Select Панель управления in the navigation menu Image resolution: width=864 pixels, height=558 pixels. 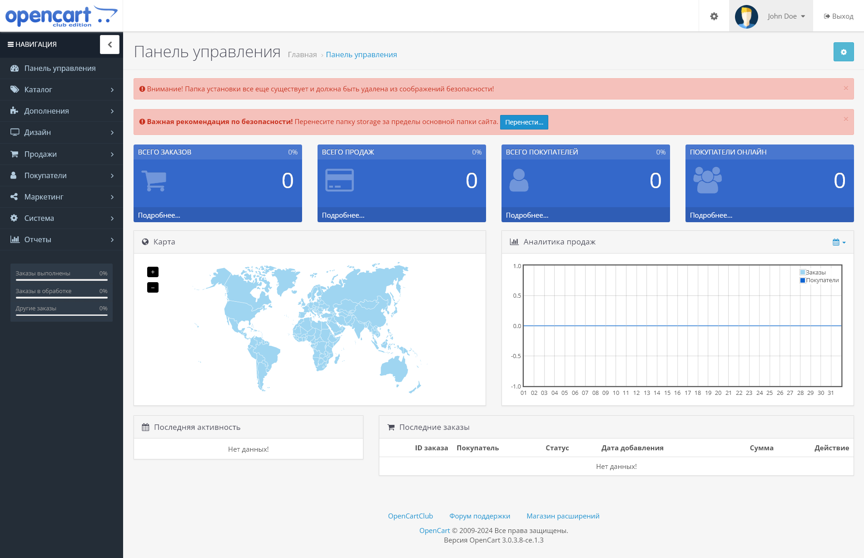60,68
